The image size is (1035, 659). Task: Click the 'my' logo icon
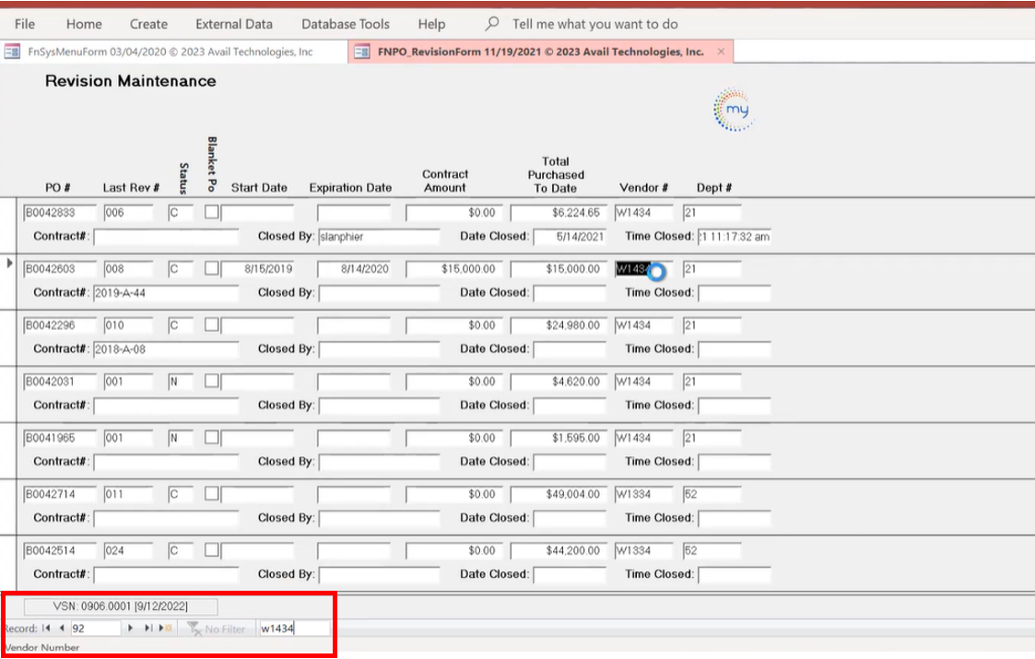click(x=735, y=111)
